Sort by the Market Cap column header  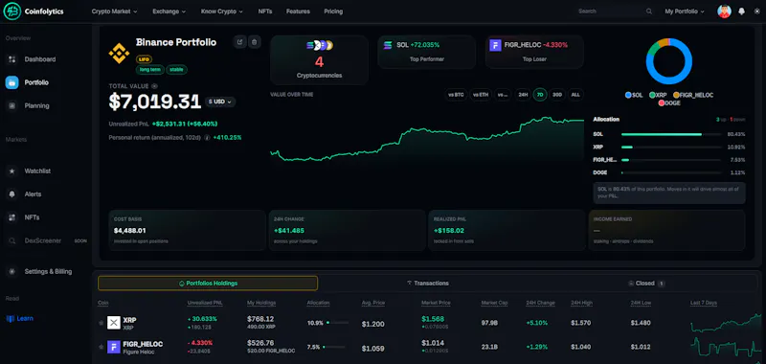click(x=494, y=303)
